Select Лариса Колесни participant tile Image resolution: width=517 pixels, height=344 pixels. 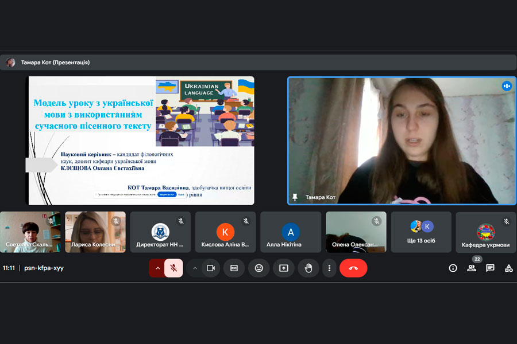95,232
